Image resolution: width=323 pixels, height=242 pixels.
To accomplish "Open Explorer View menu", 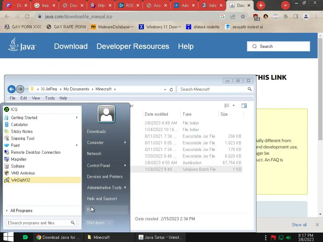I will pos(36,98).
